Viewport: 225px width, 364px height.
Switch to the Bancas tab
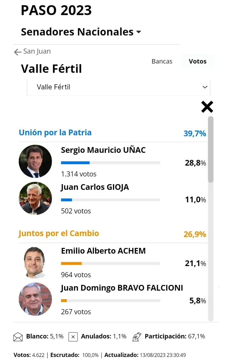pyautogui.click(x=162, y=62)
